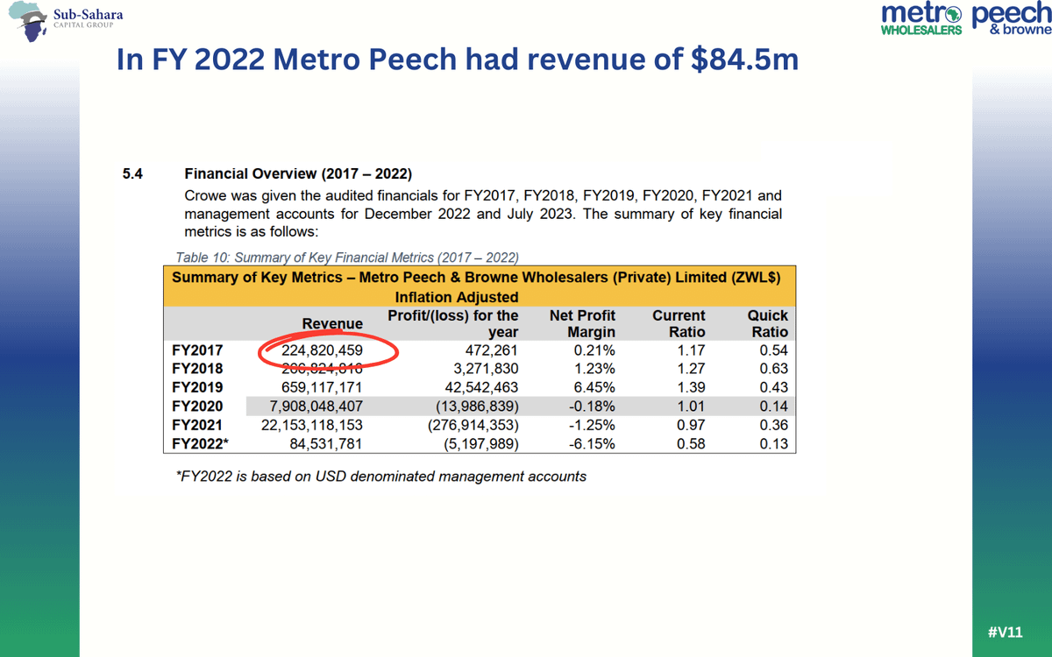This screenshot has height=657, width=1052.
Task: Select section number 5.4
Action: click(133, 173)
